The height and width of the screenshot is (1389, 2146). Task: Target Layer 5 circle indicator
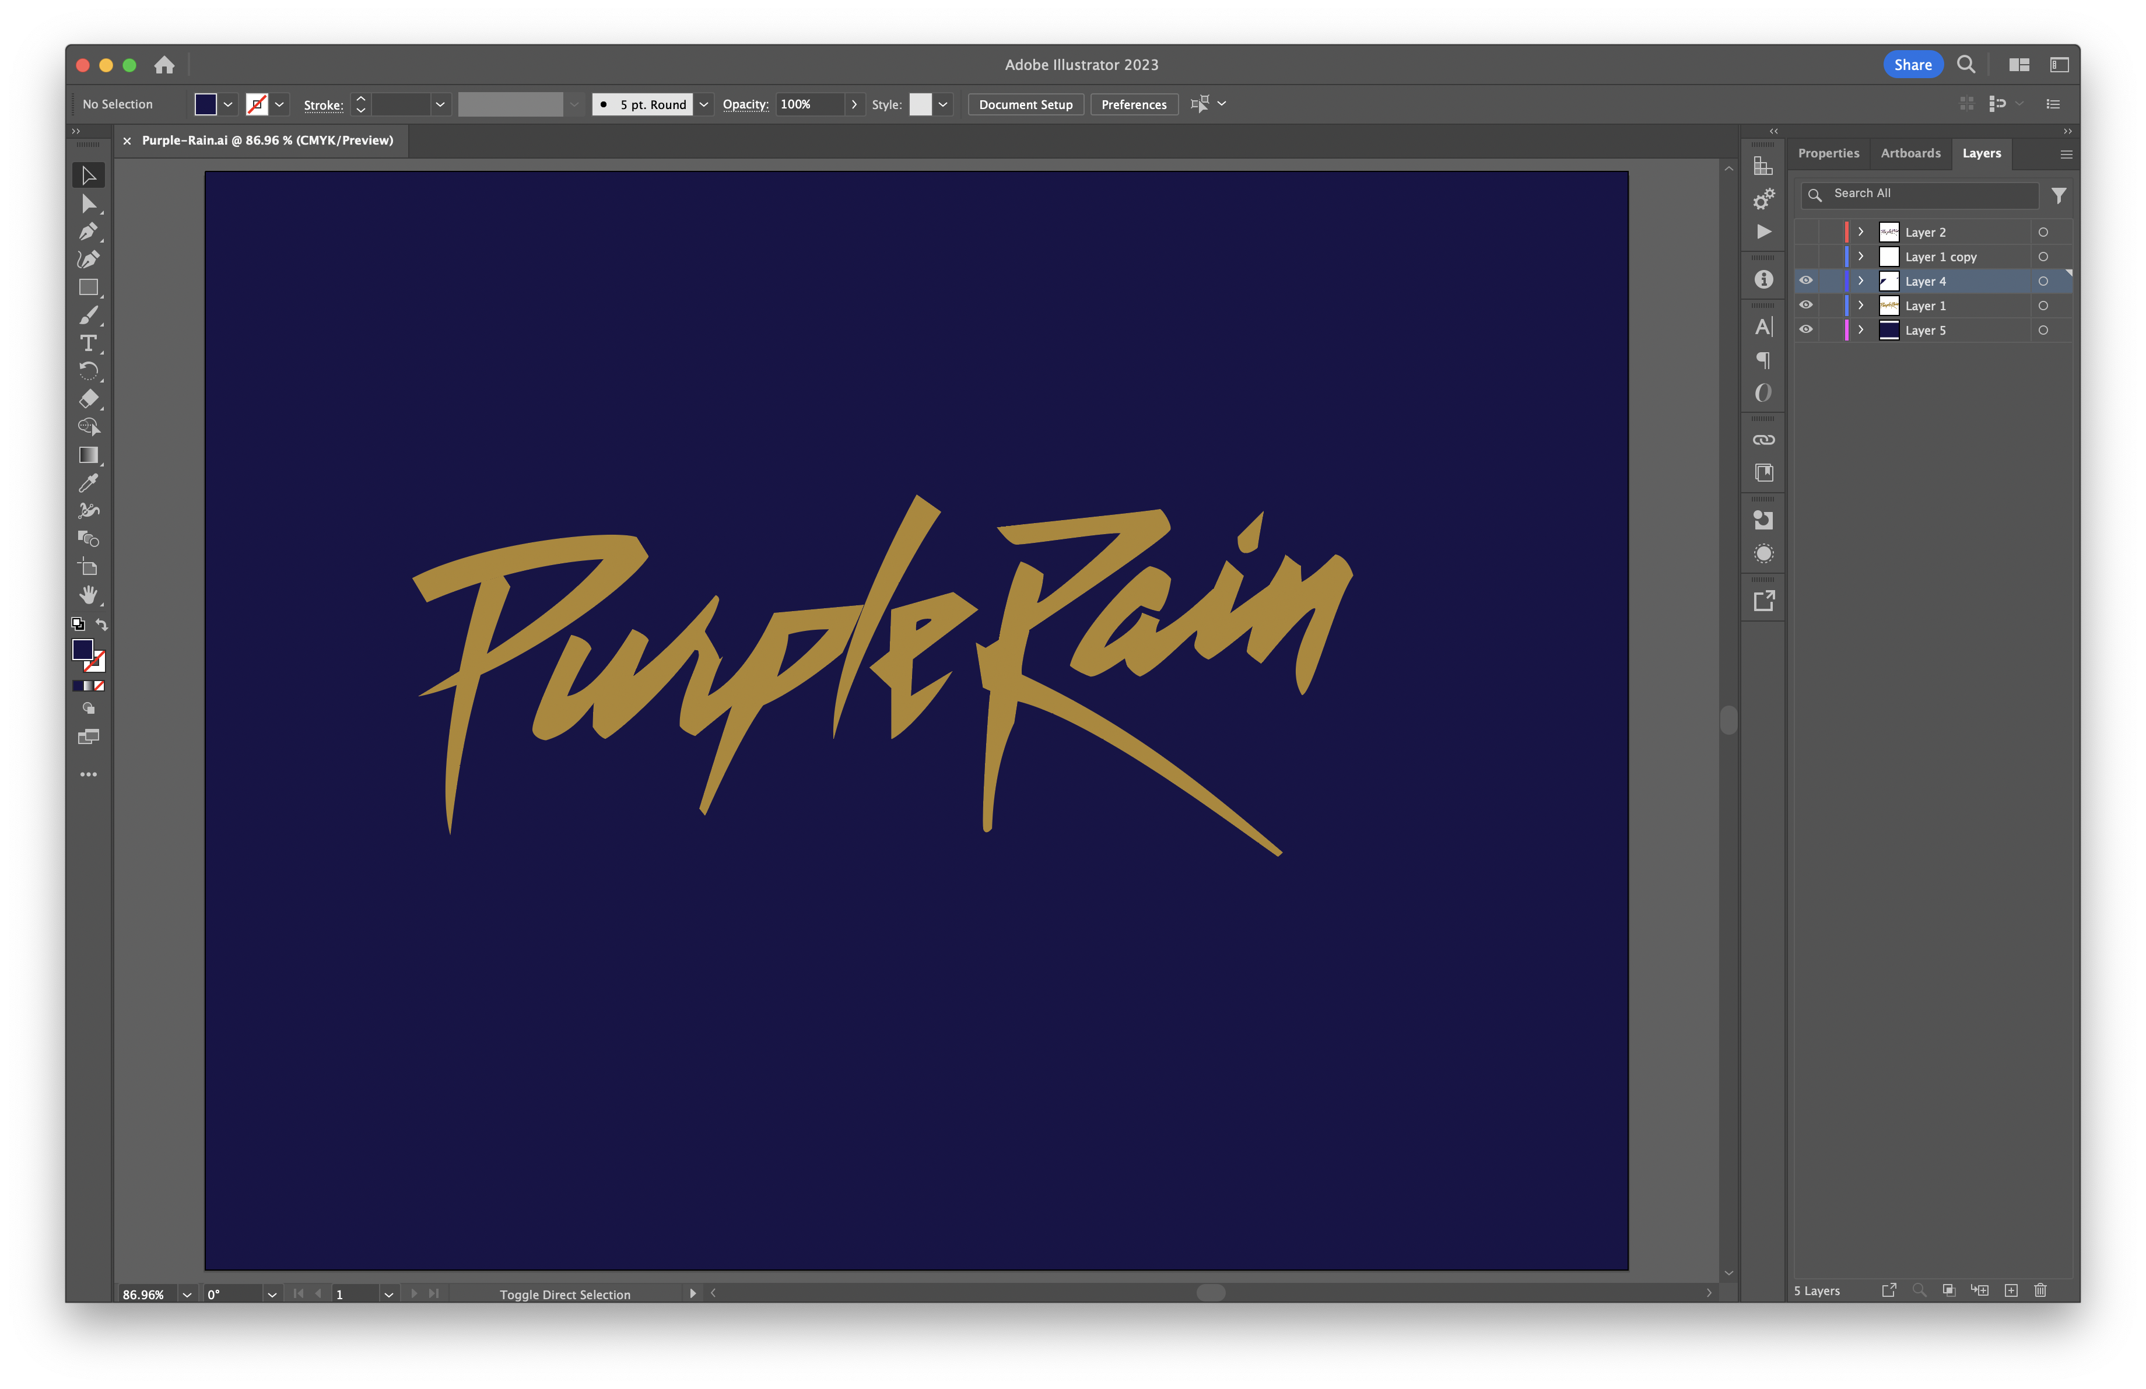click(x=2043, y=330)
